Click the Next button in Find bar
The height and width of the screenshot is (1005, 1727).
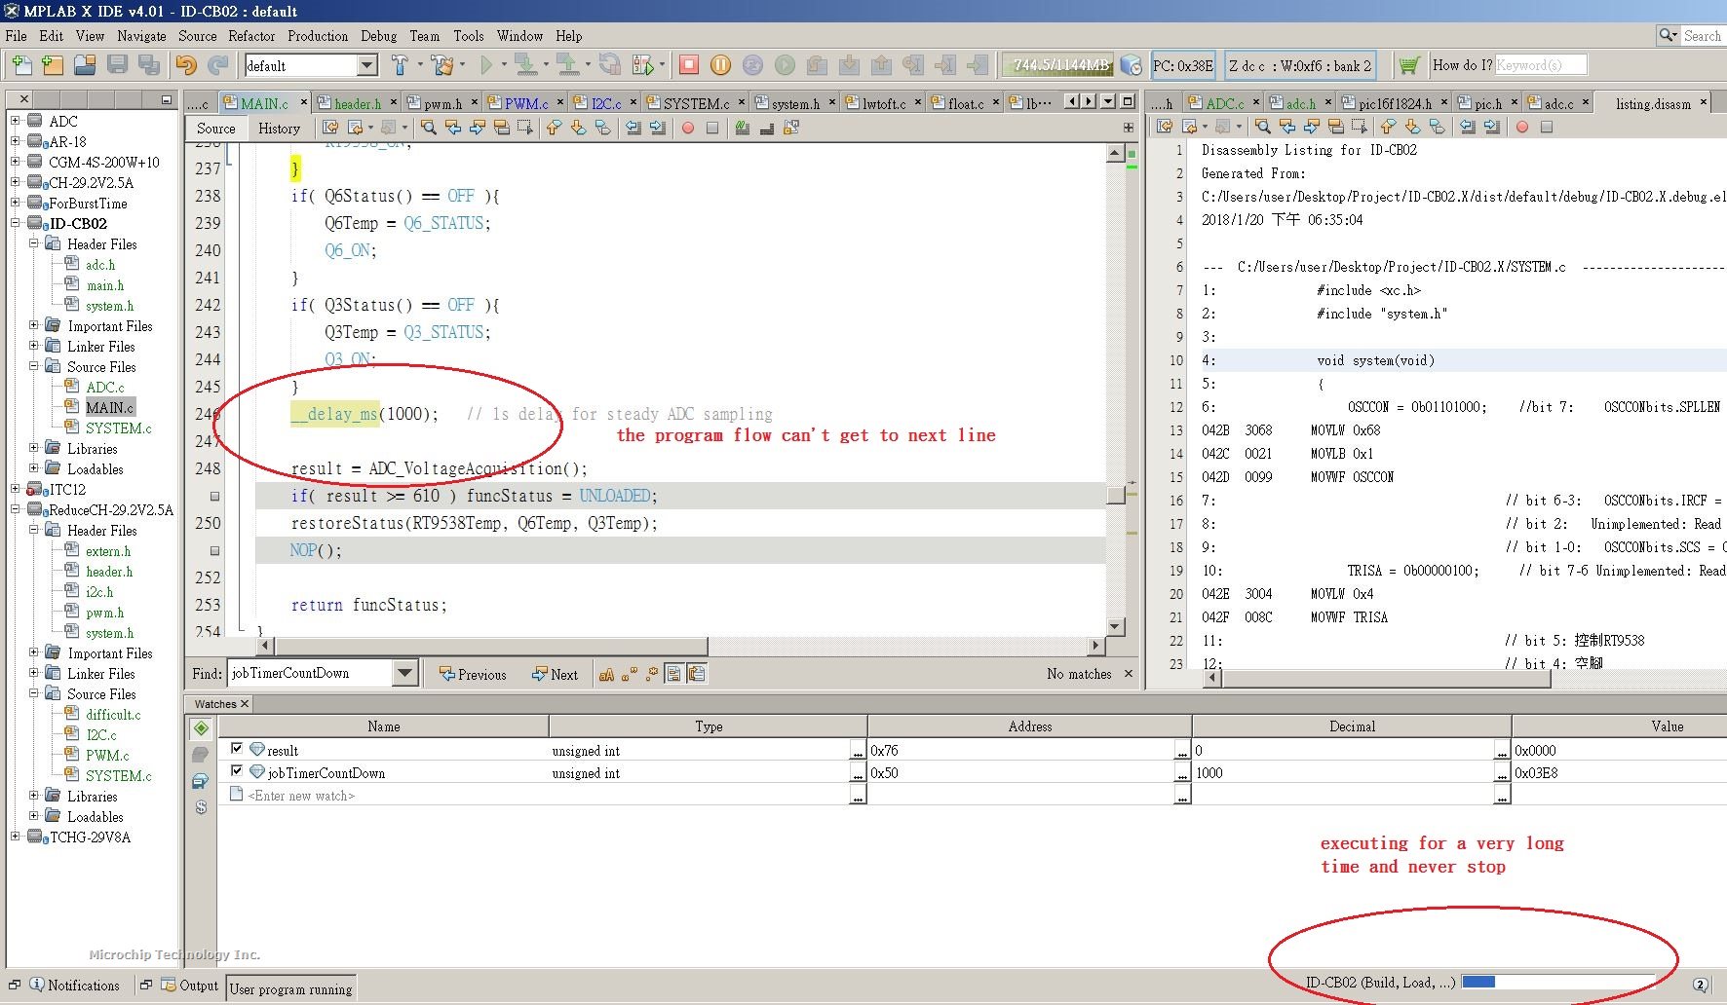pos(555,674)
